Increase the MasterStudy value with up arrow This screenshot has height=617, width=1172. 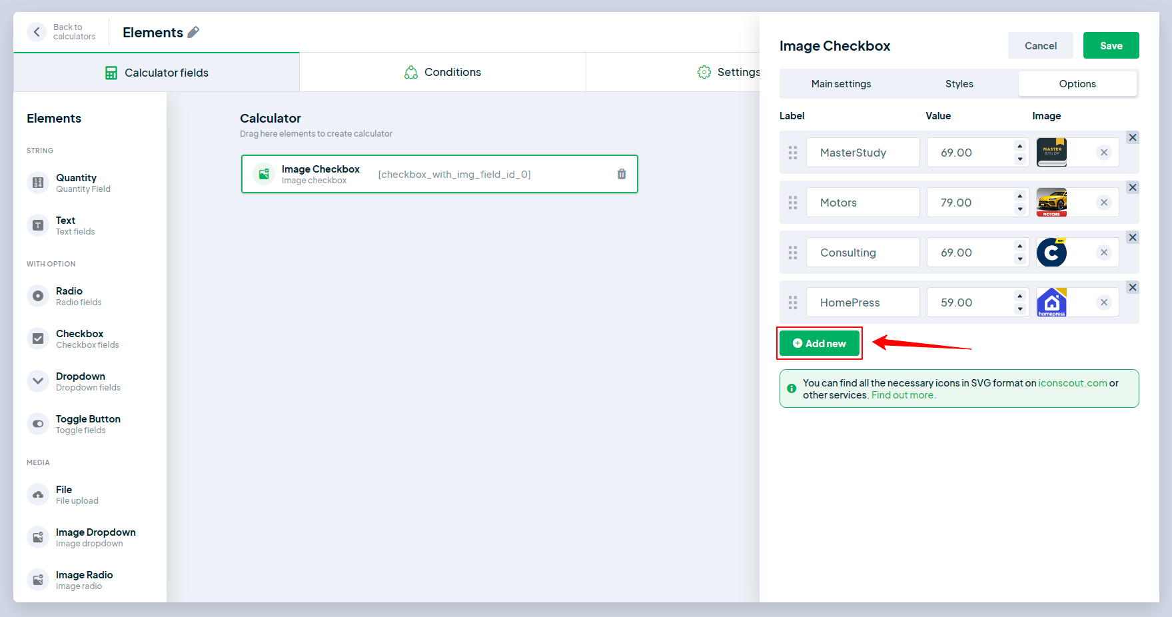[x=1019, y=147]
